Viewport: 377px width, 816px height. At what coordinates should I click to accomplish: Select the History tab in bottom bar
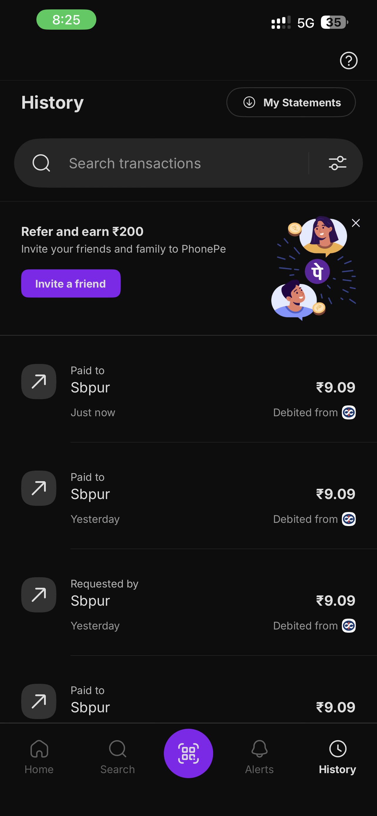click(x=337, y=757)
